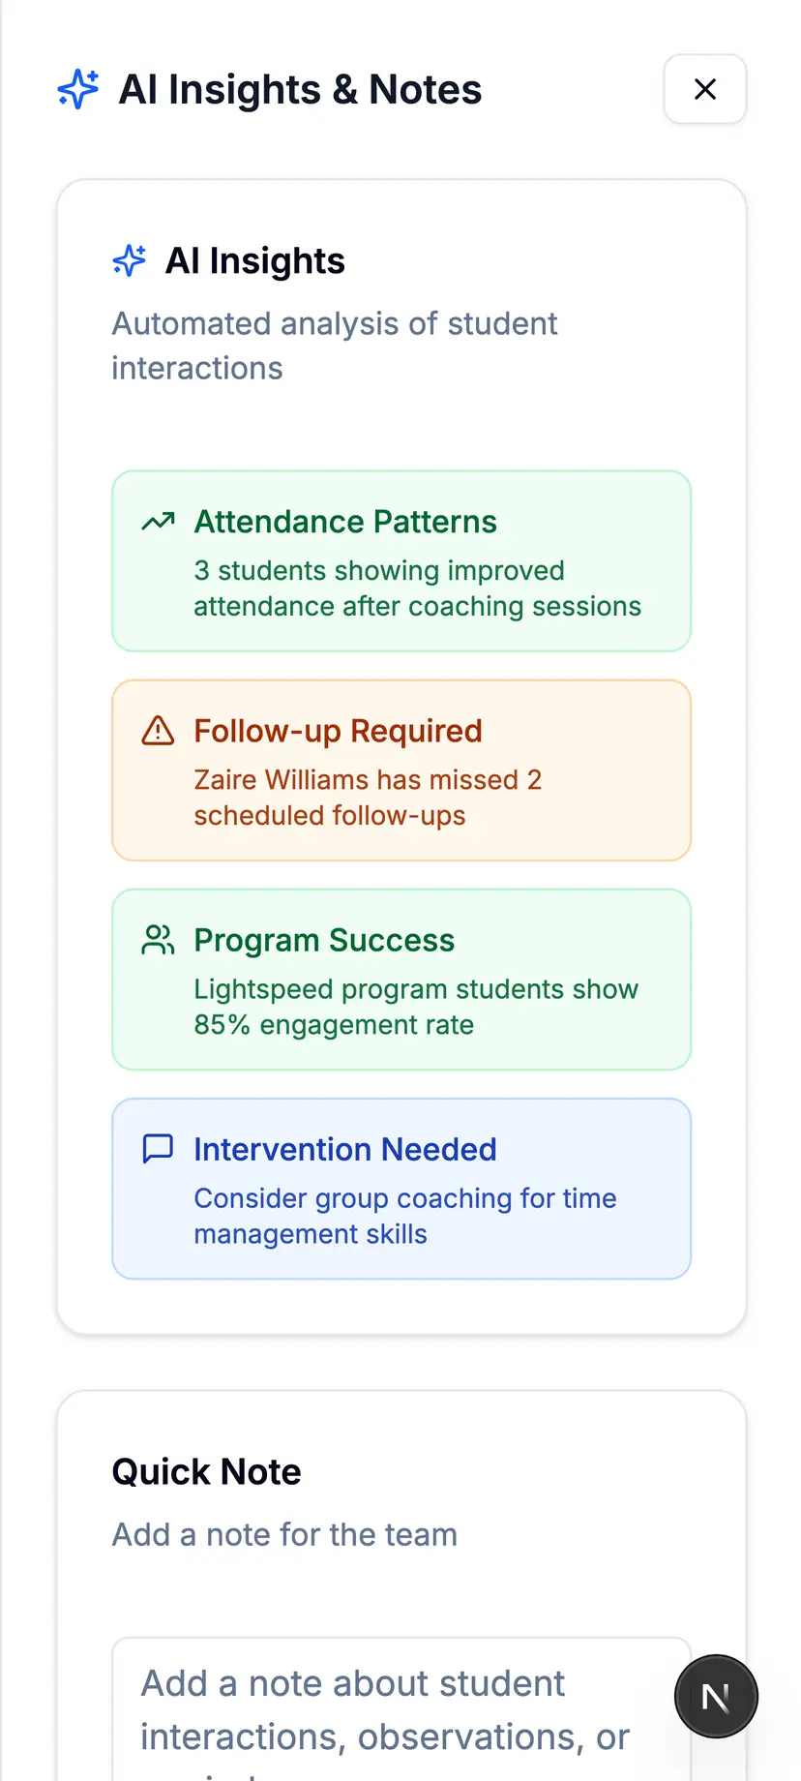Screen dimensions: 801x1781
Task: Click the AI Insights & Notes heading
Action: [300, 89]
